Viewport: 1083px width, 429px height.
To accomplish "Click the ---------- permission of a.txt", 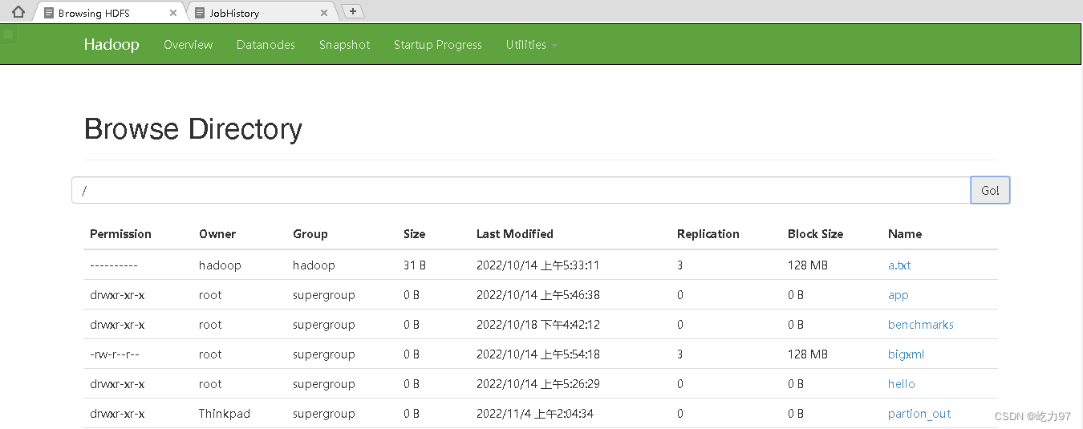I will pyautogui.click(x=114, y=265).
